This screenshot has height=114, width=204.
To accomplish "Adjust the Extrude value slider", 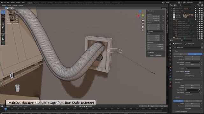I will [x=192, y=88].
